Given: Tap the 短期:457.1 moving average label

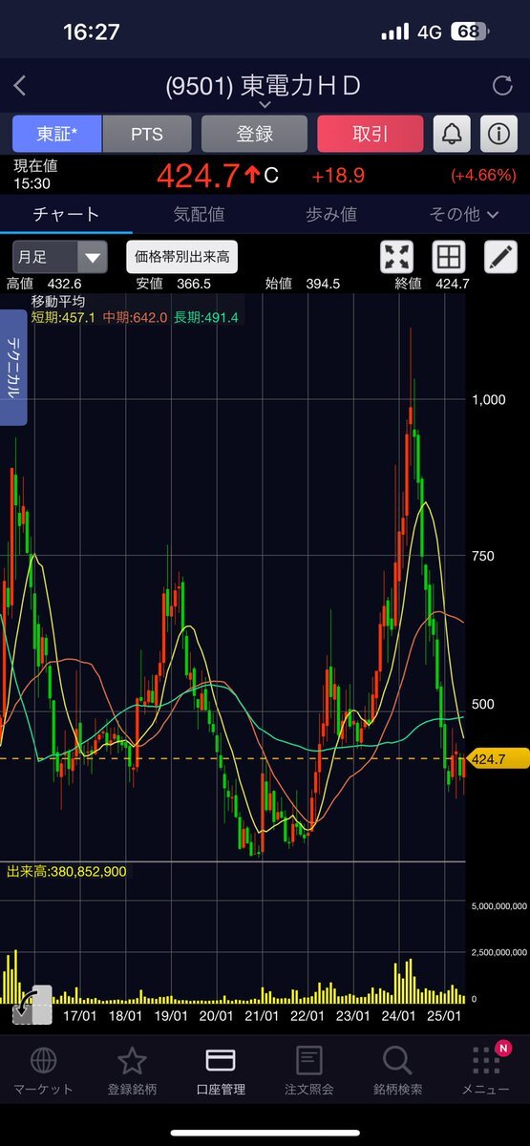Looking at the screenshot, I should click(61, 317).
